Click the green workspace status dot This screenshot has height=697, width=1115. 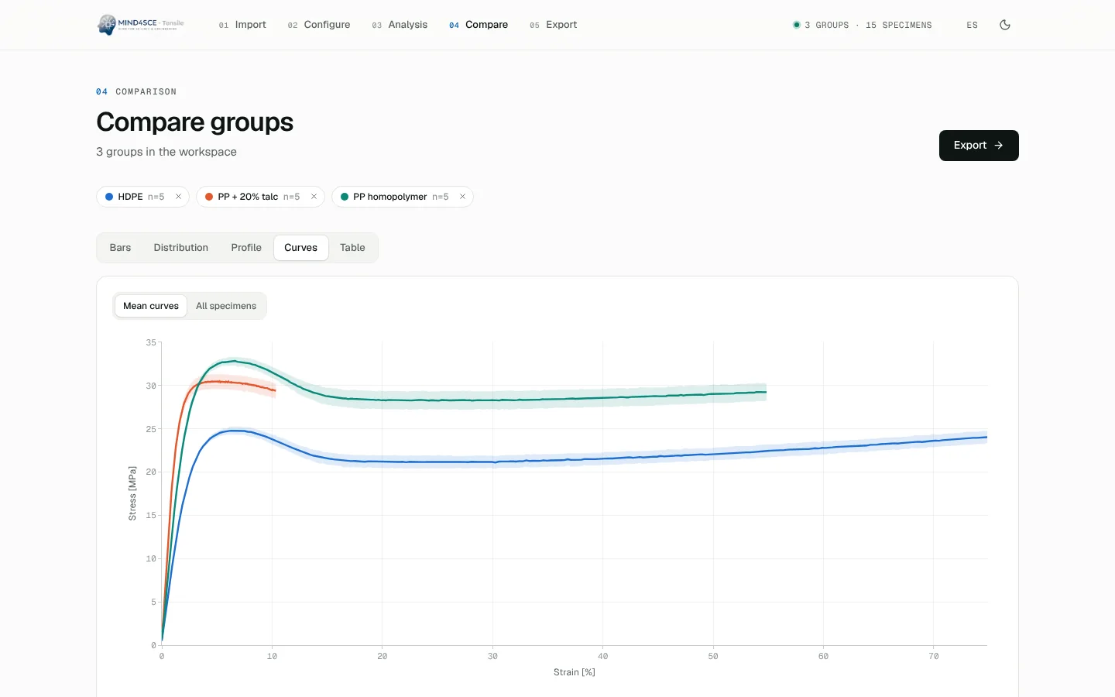click(x=796, y=25)
